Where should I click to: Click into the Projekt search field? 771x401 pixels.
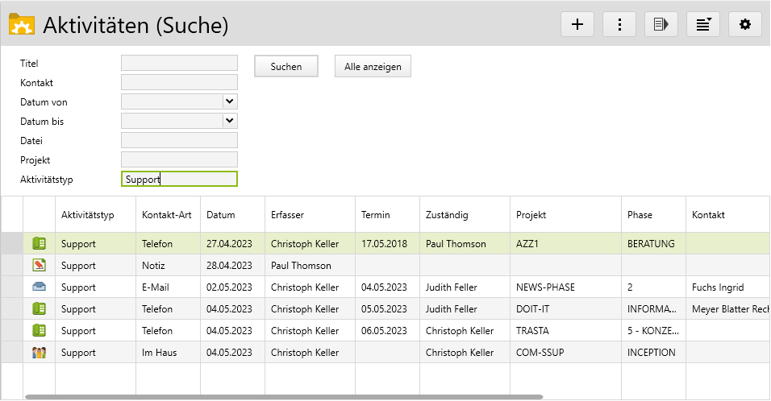(179, 159)
